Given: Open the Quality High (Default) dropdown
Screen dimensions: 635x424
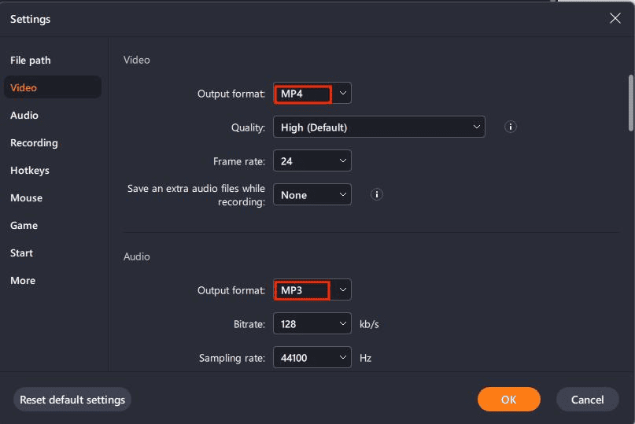Looking at the screenshot, I should pos(378,127).
